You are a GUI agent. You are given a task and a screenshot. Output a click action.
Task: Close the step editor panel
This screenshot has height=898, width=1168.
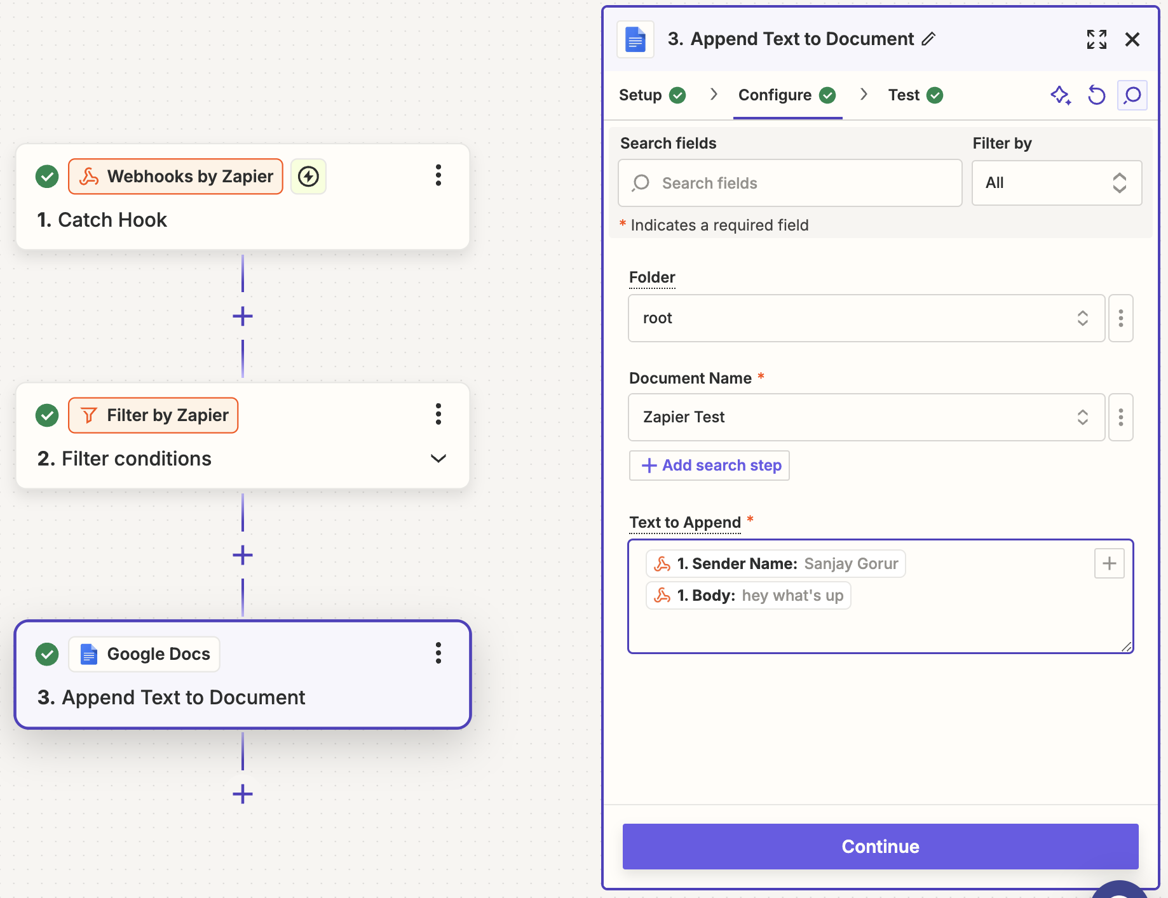pyautogui.click(x=1132, y=39)
